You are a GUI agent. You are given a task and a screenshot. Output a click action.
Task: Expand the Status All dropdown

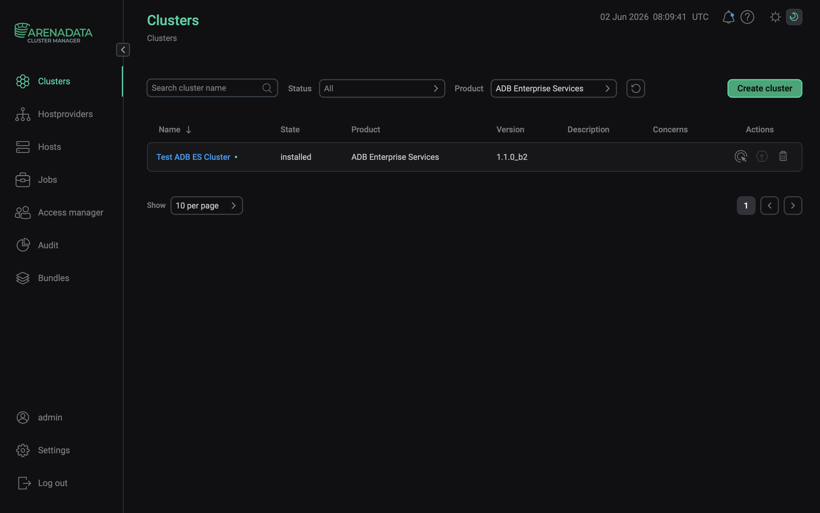point(382,88)
